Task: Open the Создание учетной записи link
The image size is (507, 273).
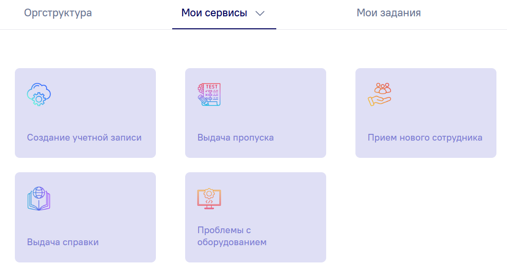Action: click(x=84, y=138)
